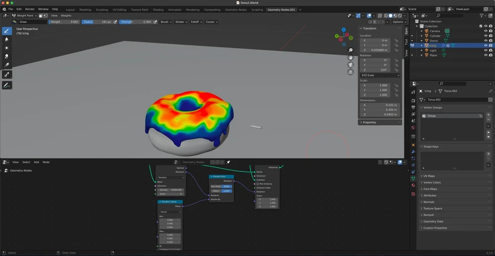Select the Annotate tool
This screenshot has width=495, height=256.
(6, 85)
